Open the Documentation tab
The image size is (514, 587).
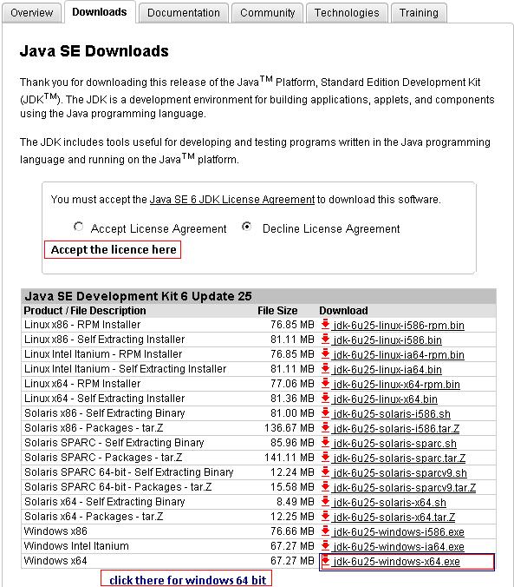point(184,13)
